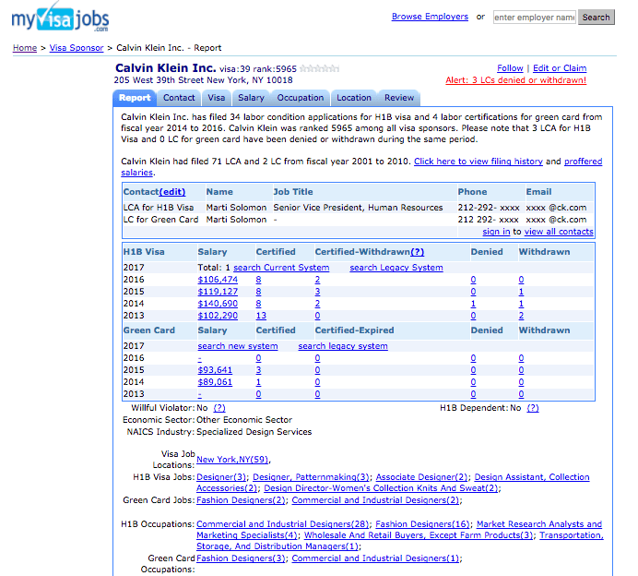This screenshot has height=576, width=638.
Task: Open 2014 H1B salary $140,690
Action: coord(218,304)
